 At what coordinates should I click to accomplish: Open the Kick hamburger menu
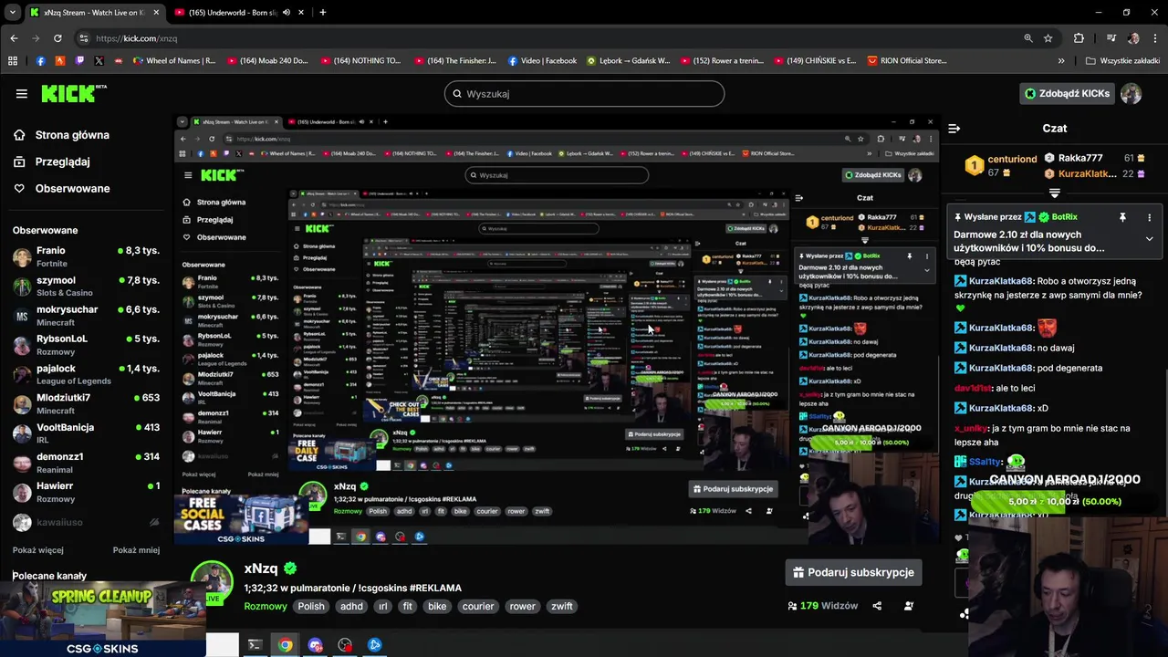[21, 93]
